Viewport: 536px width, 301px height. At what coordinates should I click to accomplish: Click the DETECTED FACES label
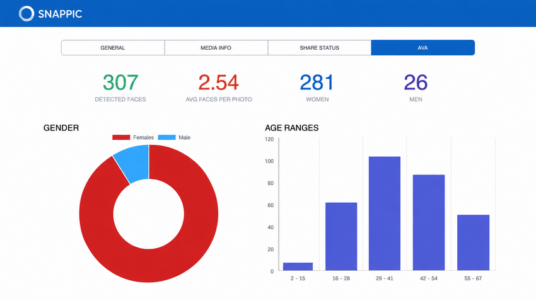click(x=120, y=99)
